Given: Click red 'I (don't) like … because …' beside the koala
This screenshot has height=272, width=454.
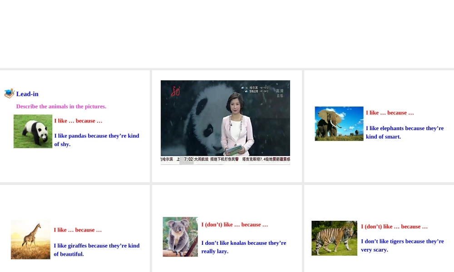Looking at the screenshot, I should tap(235, 224).
